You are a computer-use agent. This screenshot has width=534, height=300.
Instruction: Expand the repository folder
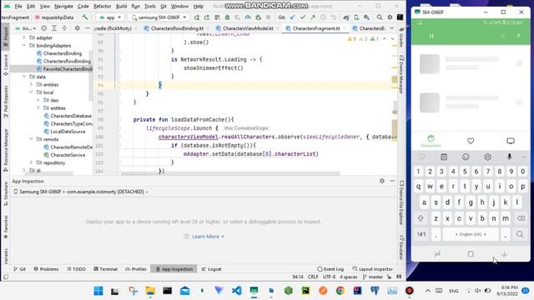tap(32, 163)
